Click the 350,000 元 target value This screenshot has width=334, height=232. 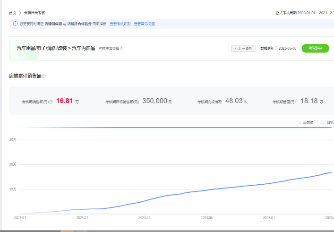tap(157, 101)
